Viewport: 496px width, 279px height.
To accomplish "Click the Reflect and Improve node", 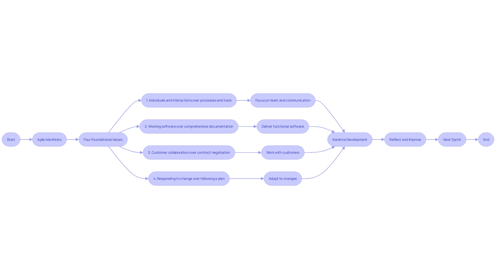I will tap(405, 139).
